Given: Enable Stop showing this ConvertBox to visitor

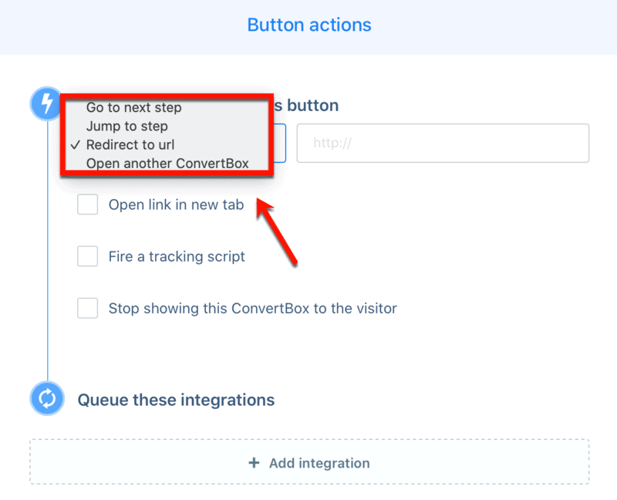Looking at the screenshot, I should [x=87, y=308].
